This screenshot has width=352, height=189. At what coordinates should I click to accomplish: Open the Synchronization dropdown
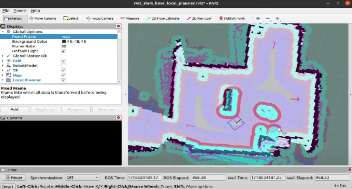(x=82, y=177)
